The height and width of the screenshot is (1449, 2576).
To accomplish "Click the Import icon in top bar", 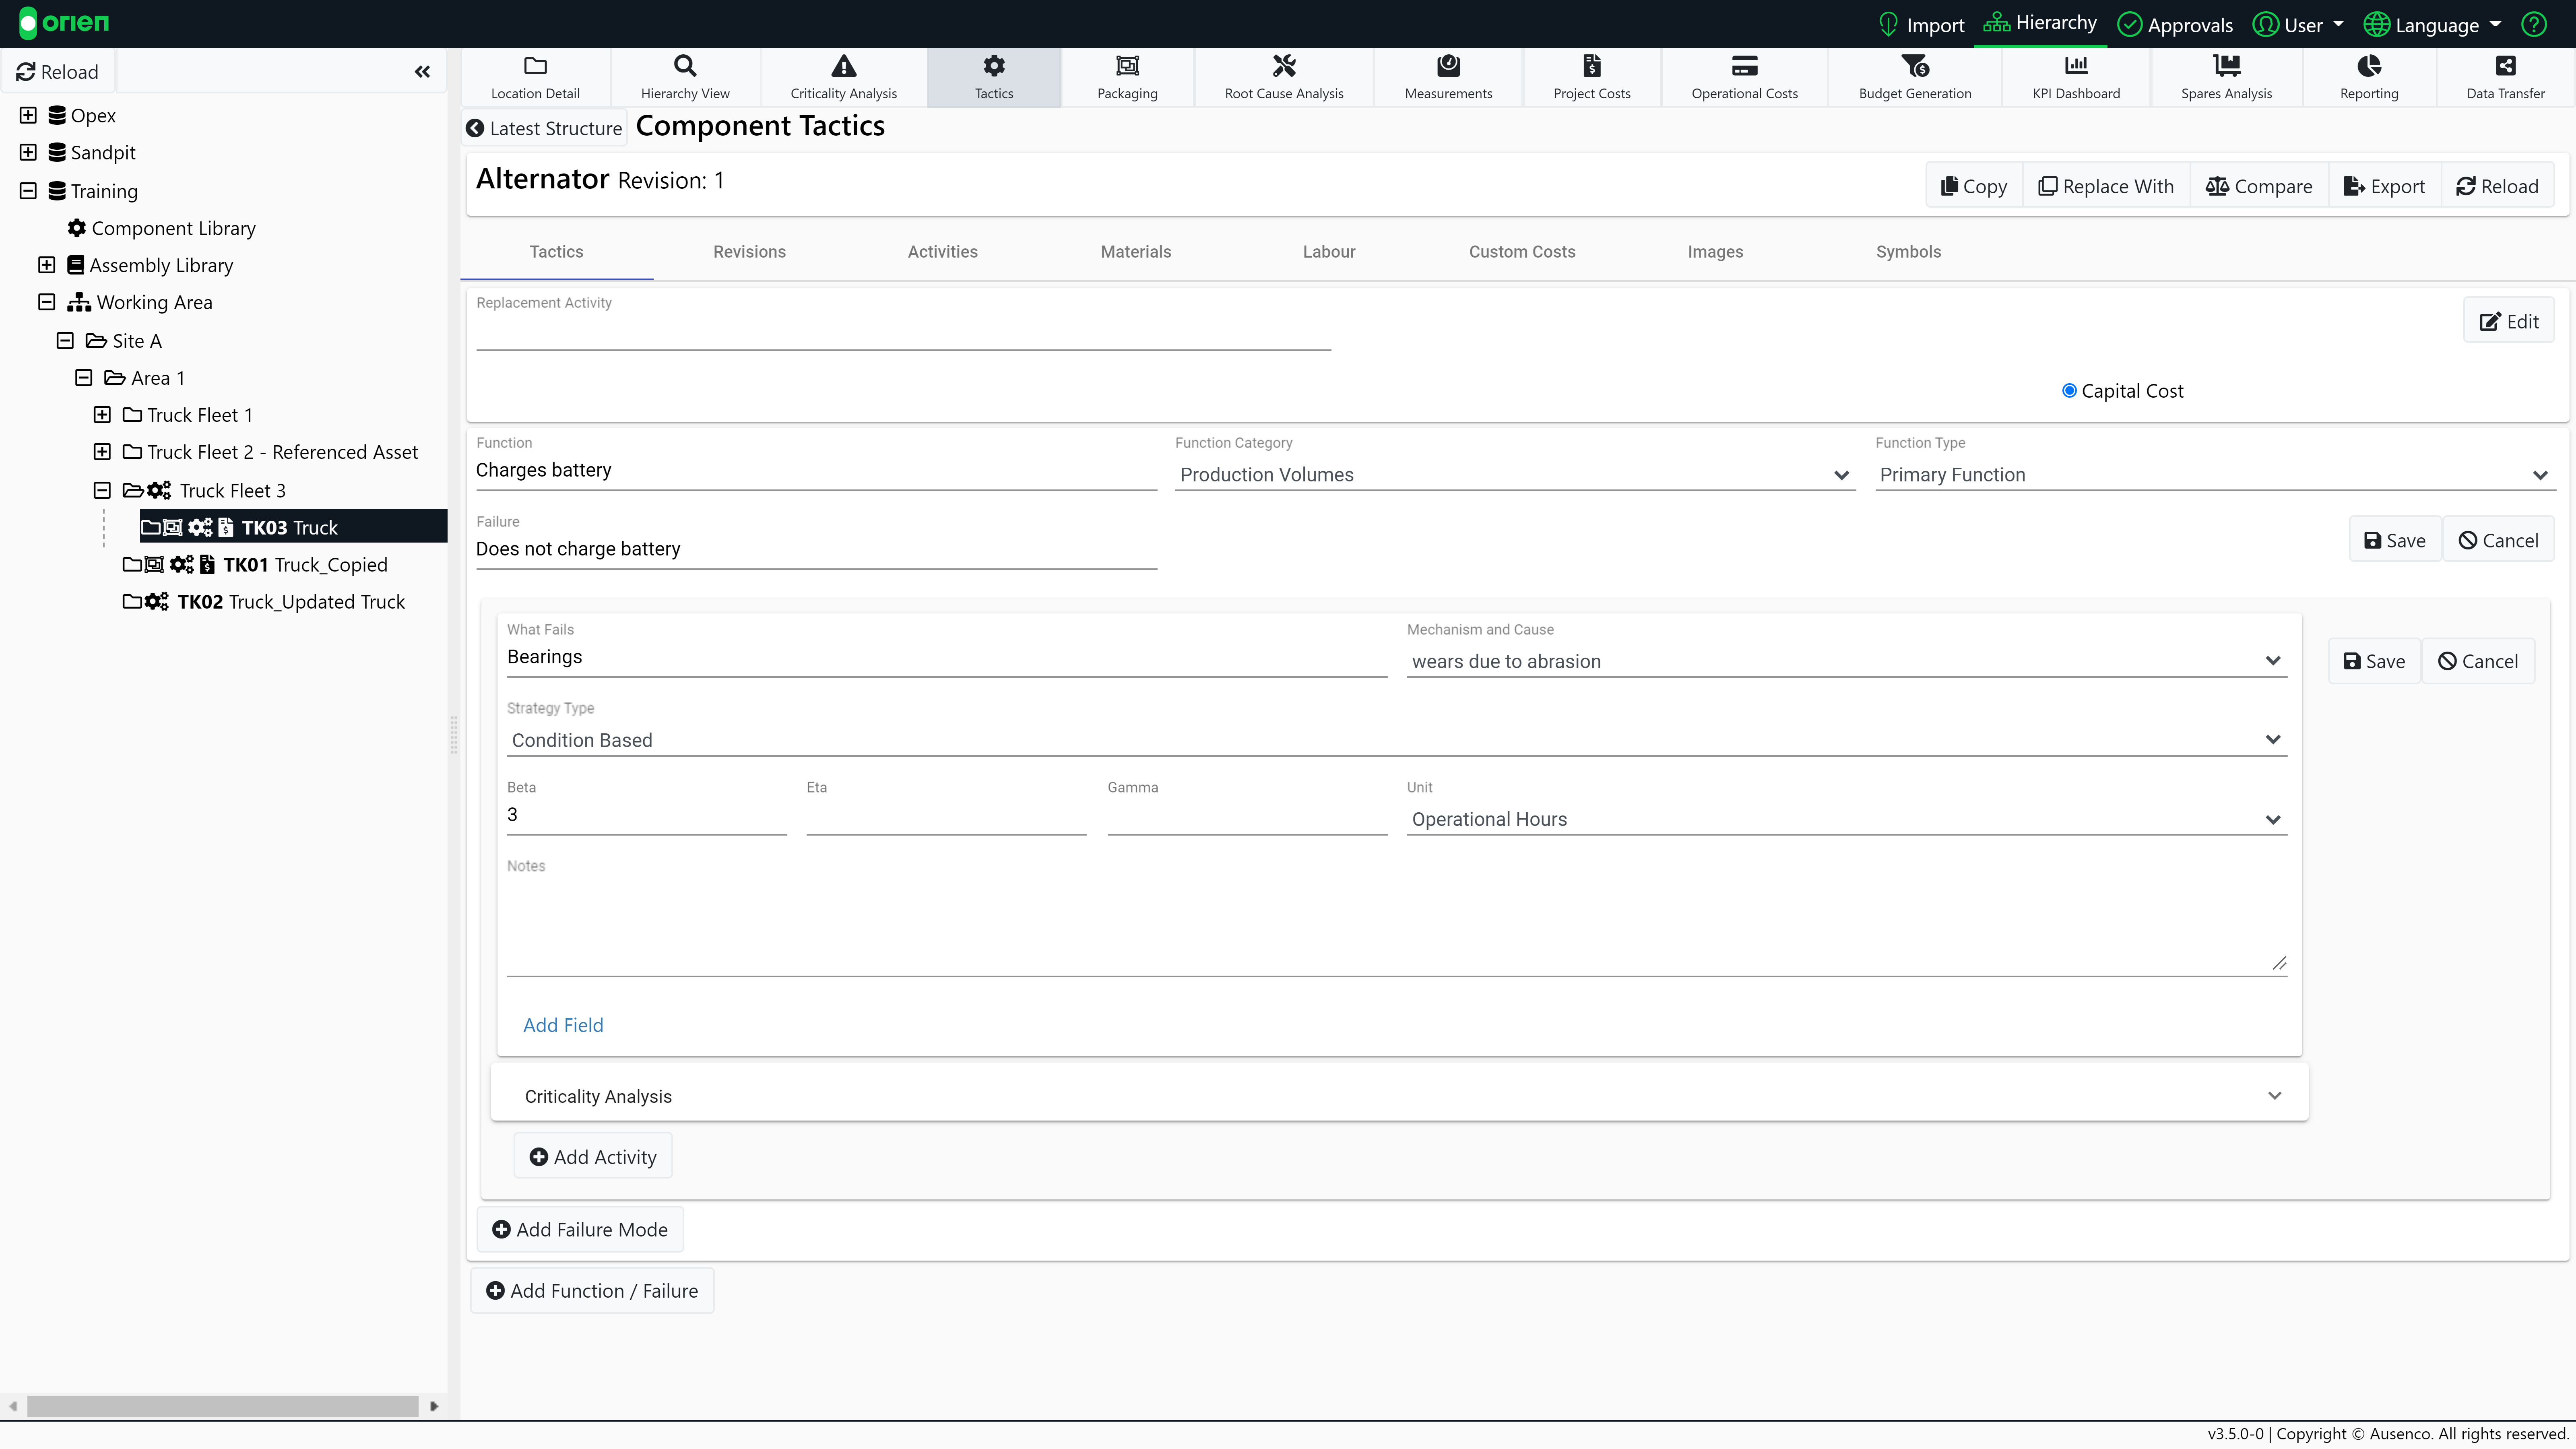I will pyautogui.click(x=1888, y=24).
